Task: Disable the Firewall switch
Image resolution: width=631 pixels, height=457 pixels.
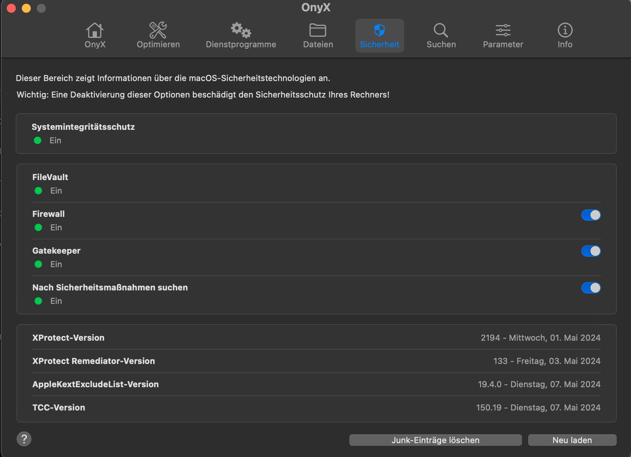Action: click(x=591, y=215)
